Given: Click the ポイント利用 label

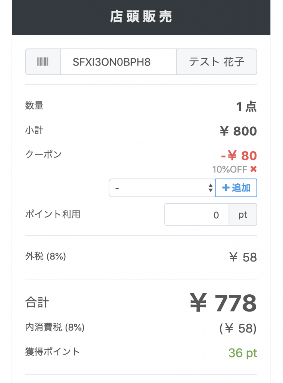Looking at the screenshot, I should 53,214.
